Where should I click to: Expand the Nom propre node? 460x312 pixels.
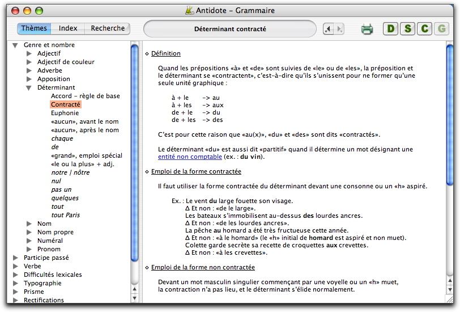tap(29, 232)
